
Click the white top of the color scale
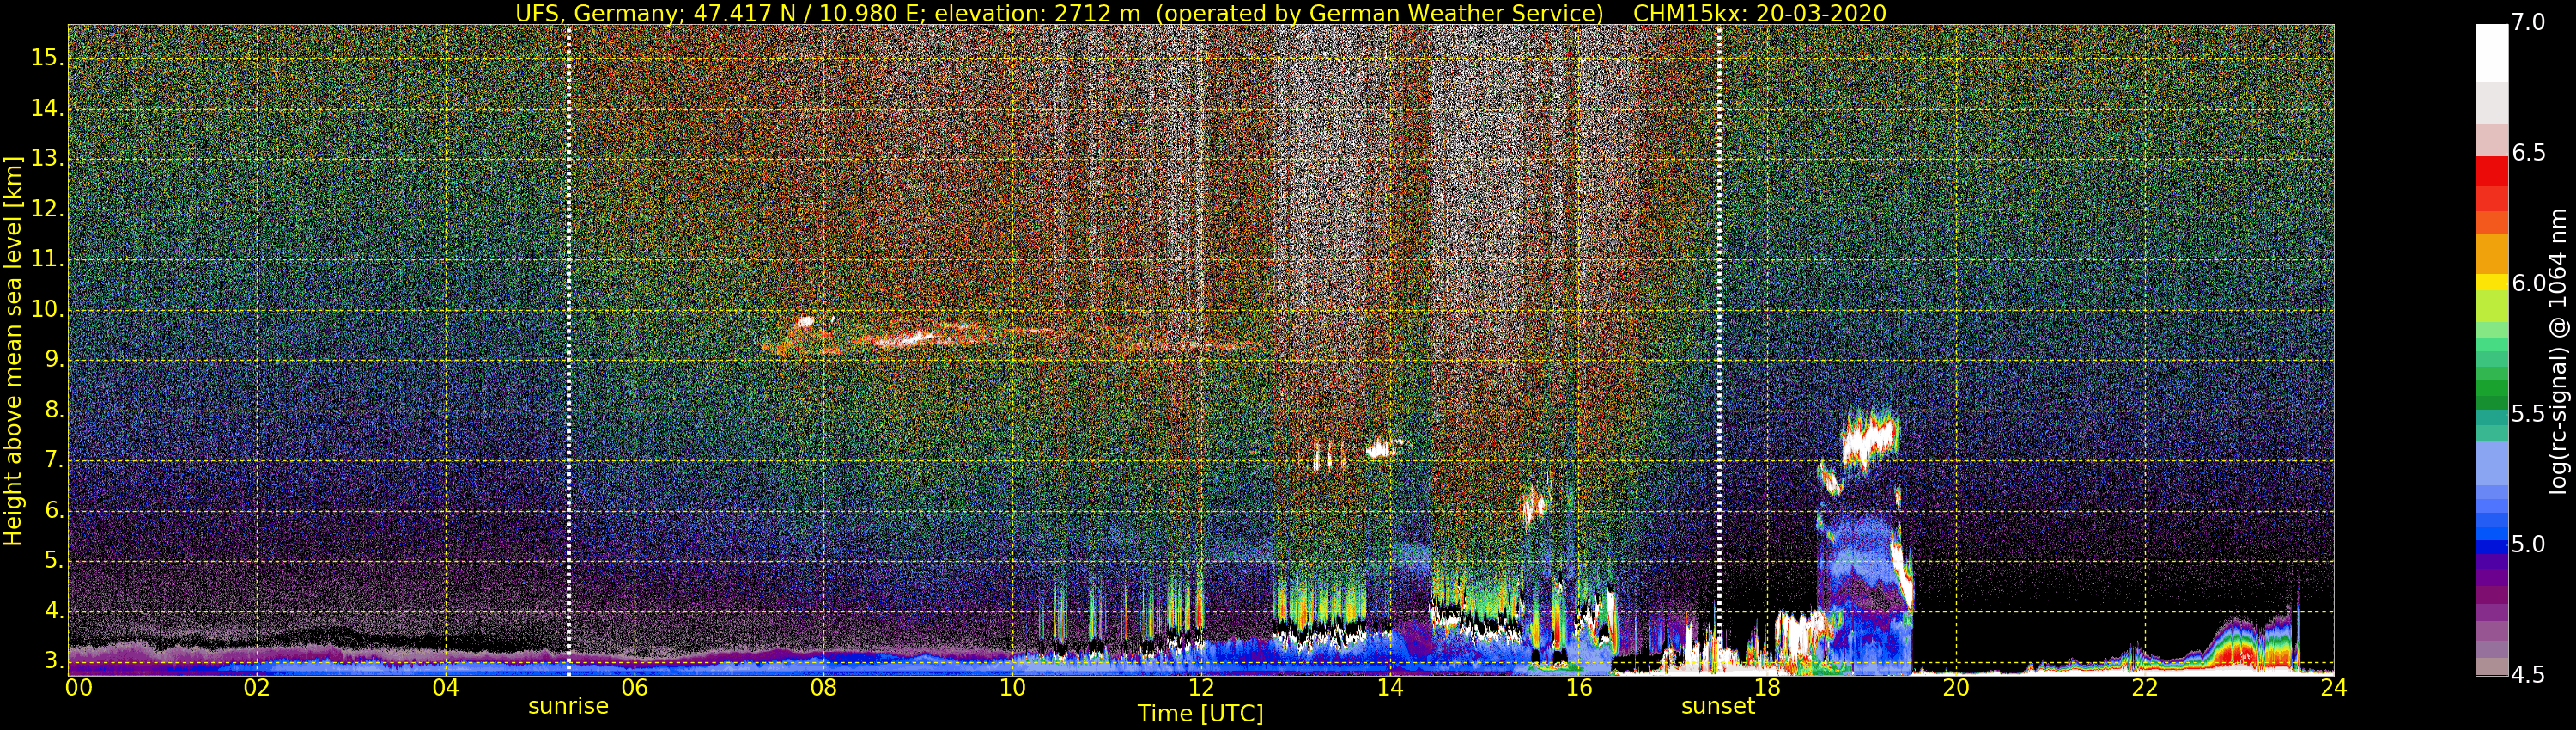pyautogui.click(x=2491, y=53)
